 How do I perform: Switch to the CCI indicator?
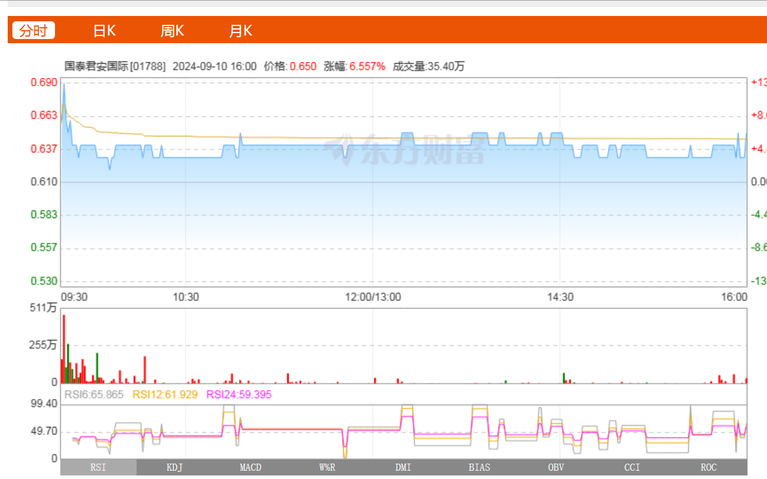click(632, 467)
